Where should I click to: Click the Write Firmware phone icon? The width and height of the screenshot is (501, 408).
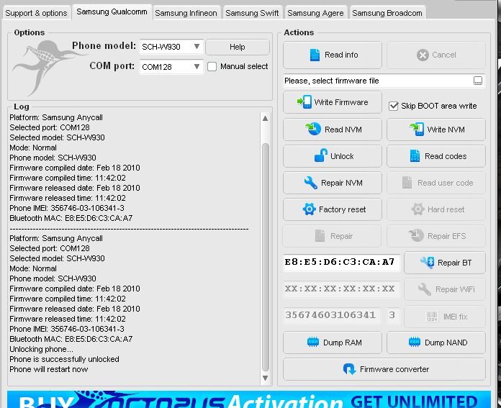[x=304, y=102]
